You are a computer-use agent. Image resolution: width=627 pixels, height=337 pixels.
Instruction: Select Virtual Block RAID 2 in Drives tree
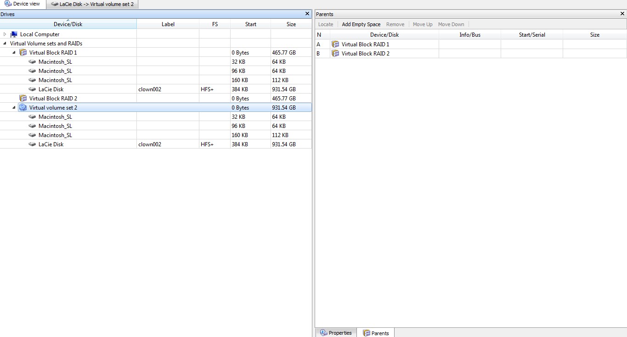pyautogui.click(x=53, y=99)
